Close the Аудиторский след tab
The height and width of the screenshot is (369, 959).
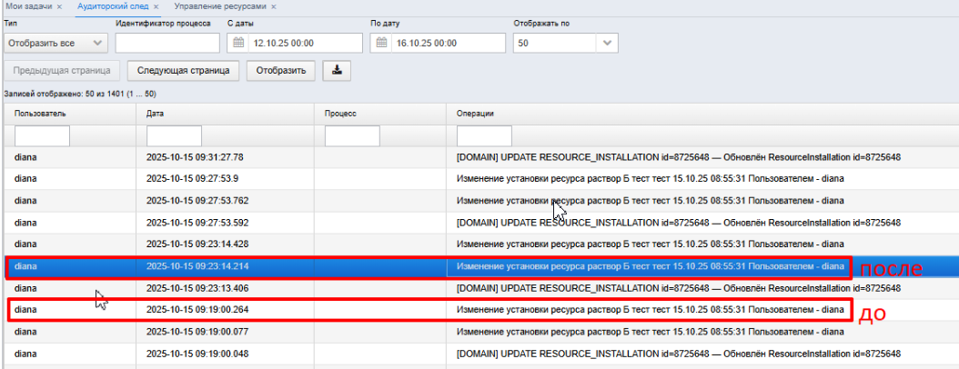coord(156,6)
